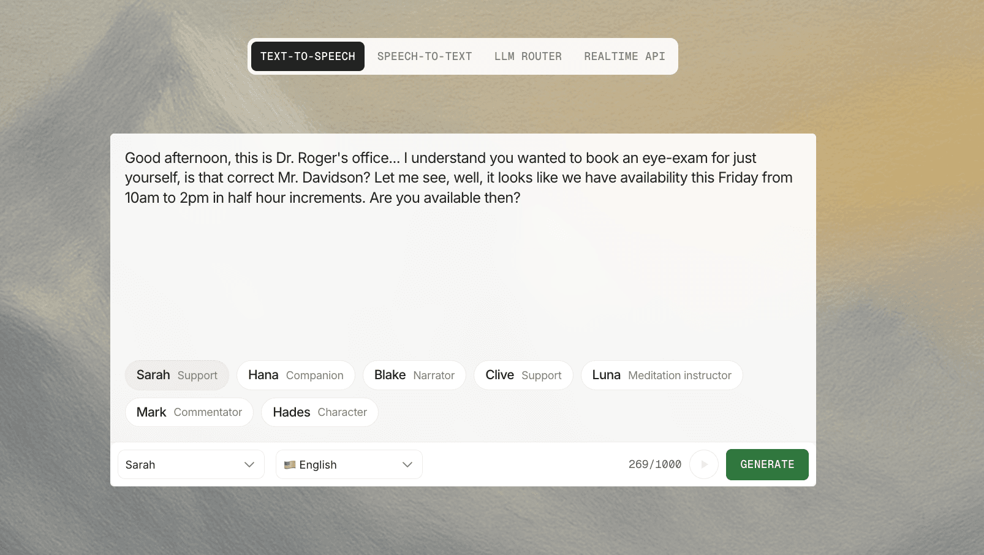The height and width of the screenshot is (555, 984).
Task: Open the Realtime API tab
Action: (624, 56)
